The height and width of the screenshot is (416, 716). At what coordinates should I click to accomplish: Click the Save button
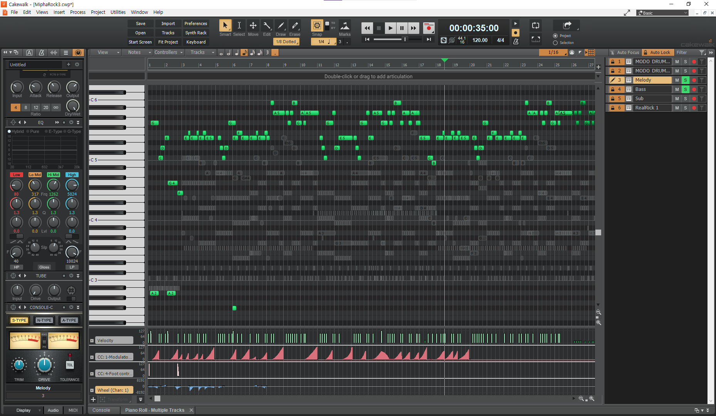click(x=141, y=23)
